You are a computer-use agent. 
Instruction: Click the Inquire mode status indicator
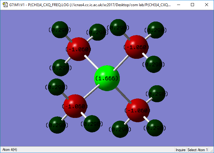[x=180, y=150]
